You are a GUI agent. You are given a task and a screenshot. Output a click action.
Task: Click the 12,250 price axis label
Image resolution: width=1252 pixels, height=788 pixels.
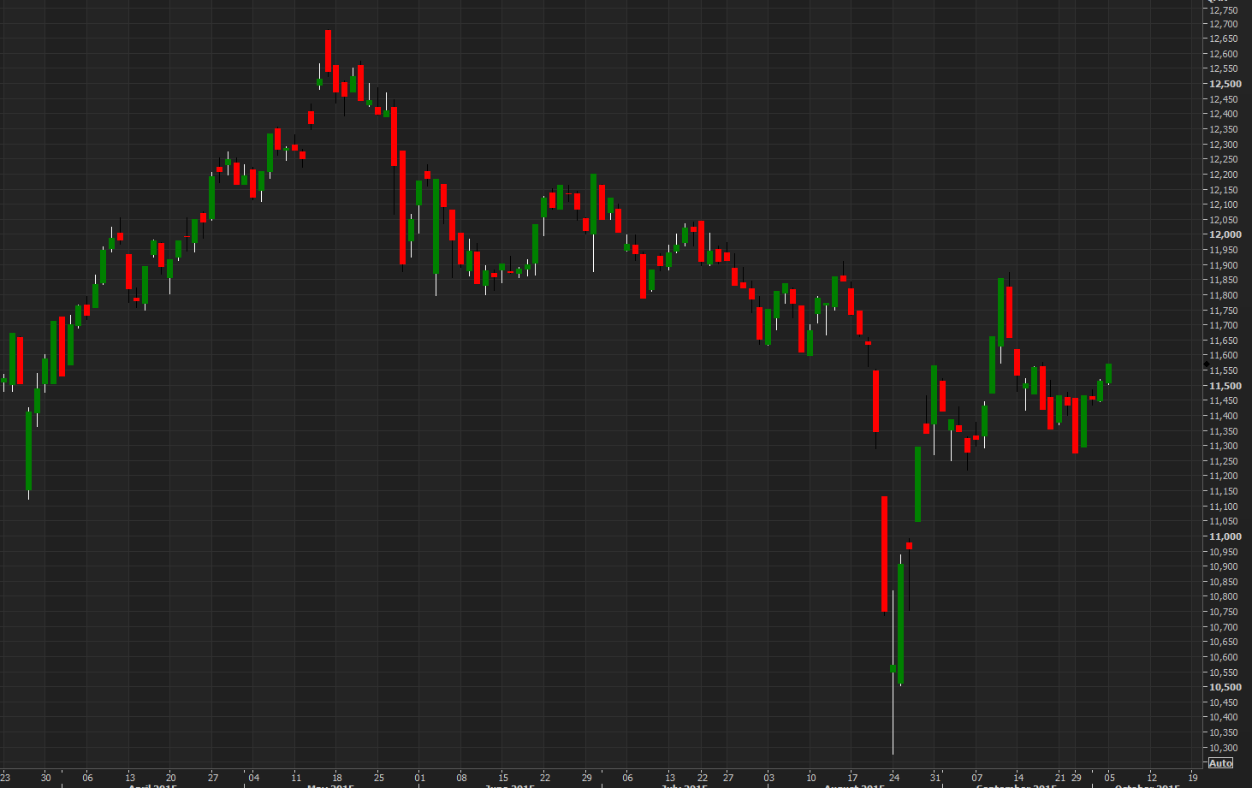pos(1223,160)
